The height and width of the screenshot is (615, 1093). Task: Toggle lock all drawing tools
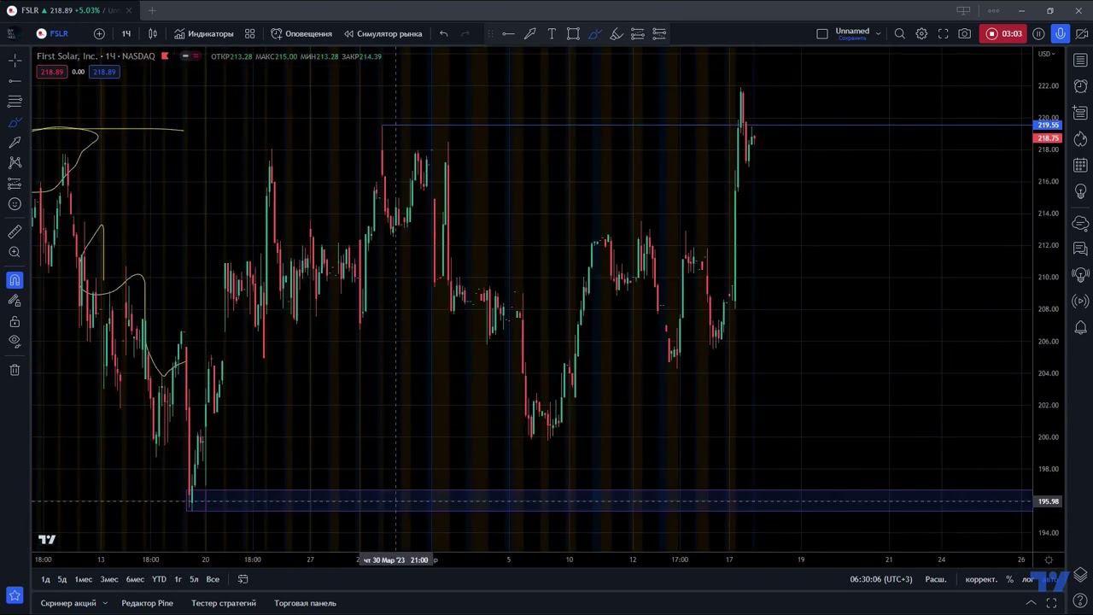click(x=15, y=321)
